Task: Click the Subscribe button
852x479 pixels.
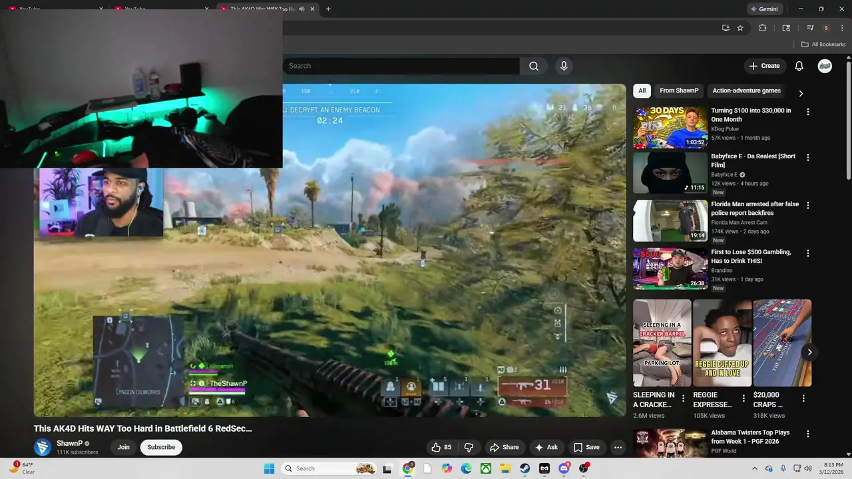Action: point(161,447)
